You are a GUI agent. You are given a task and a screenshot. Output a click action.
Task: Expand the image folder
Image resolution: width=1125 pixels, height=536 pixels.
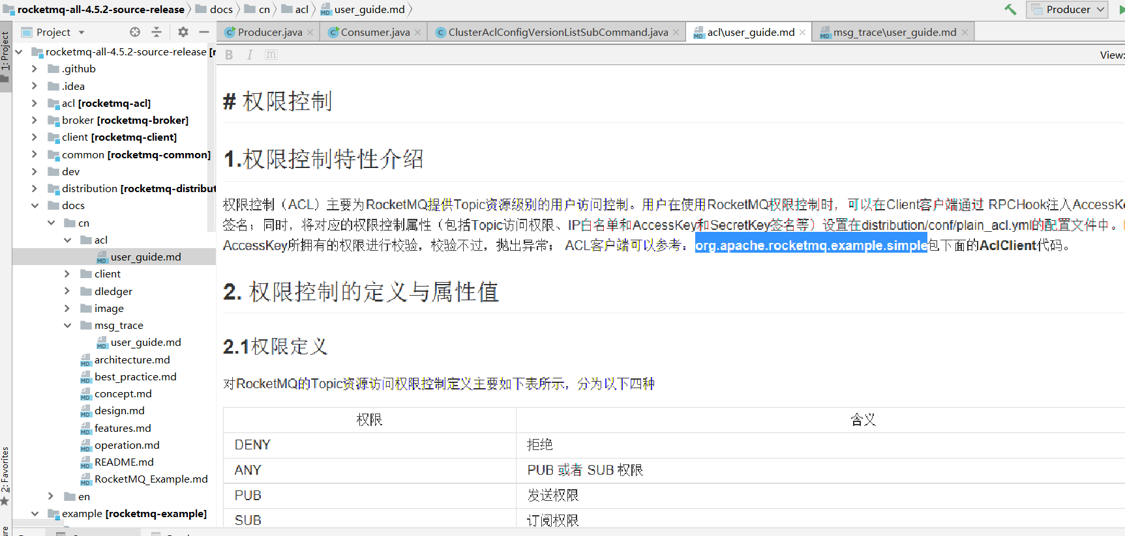[x=67, y=308]
